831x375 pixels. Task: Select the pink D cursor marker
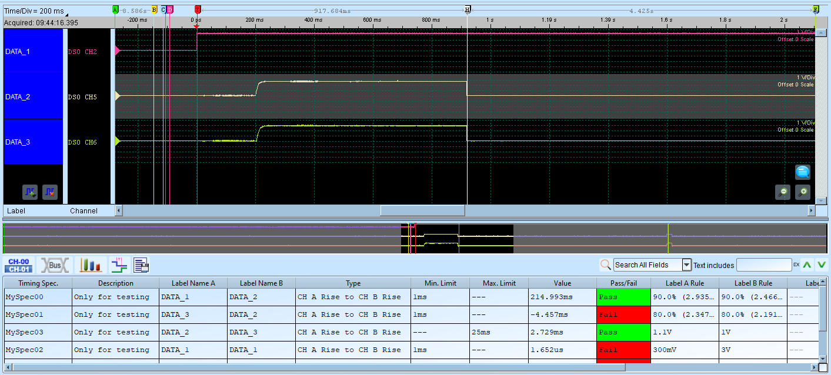(x=170, y=9)
